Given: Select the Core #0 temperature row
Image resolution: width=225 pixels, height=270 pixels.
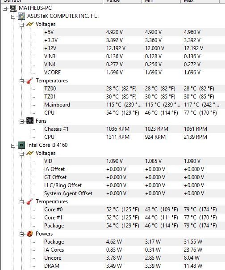Looking at the screenshot, I should coord(134,210).
